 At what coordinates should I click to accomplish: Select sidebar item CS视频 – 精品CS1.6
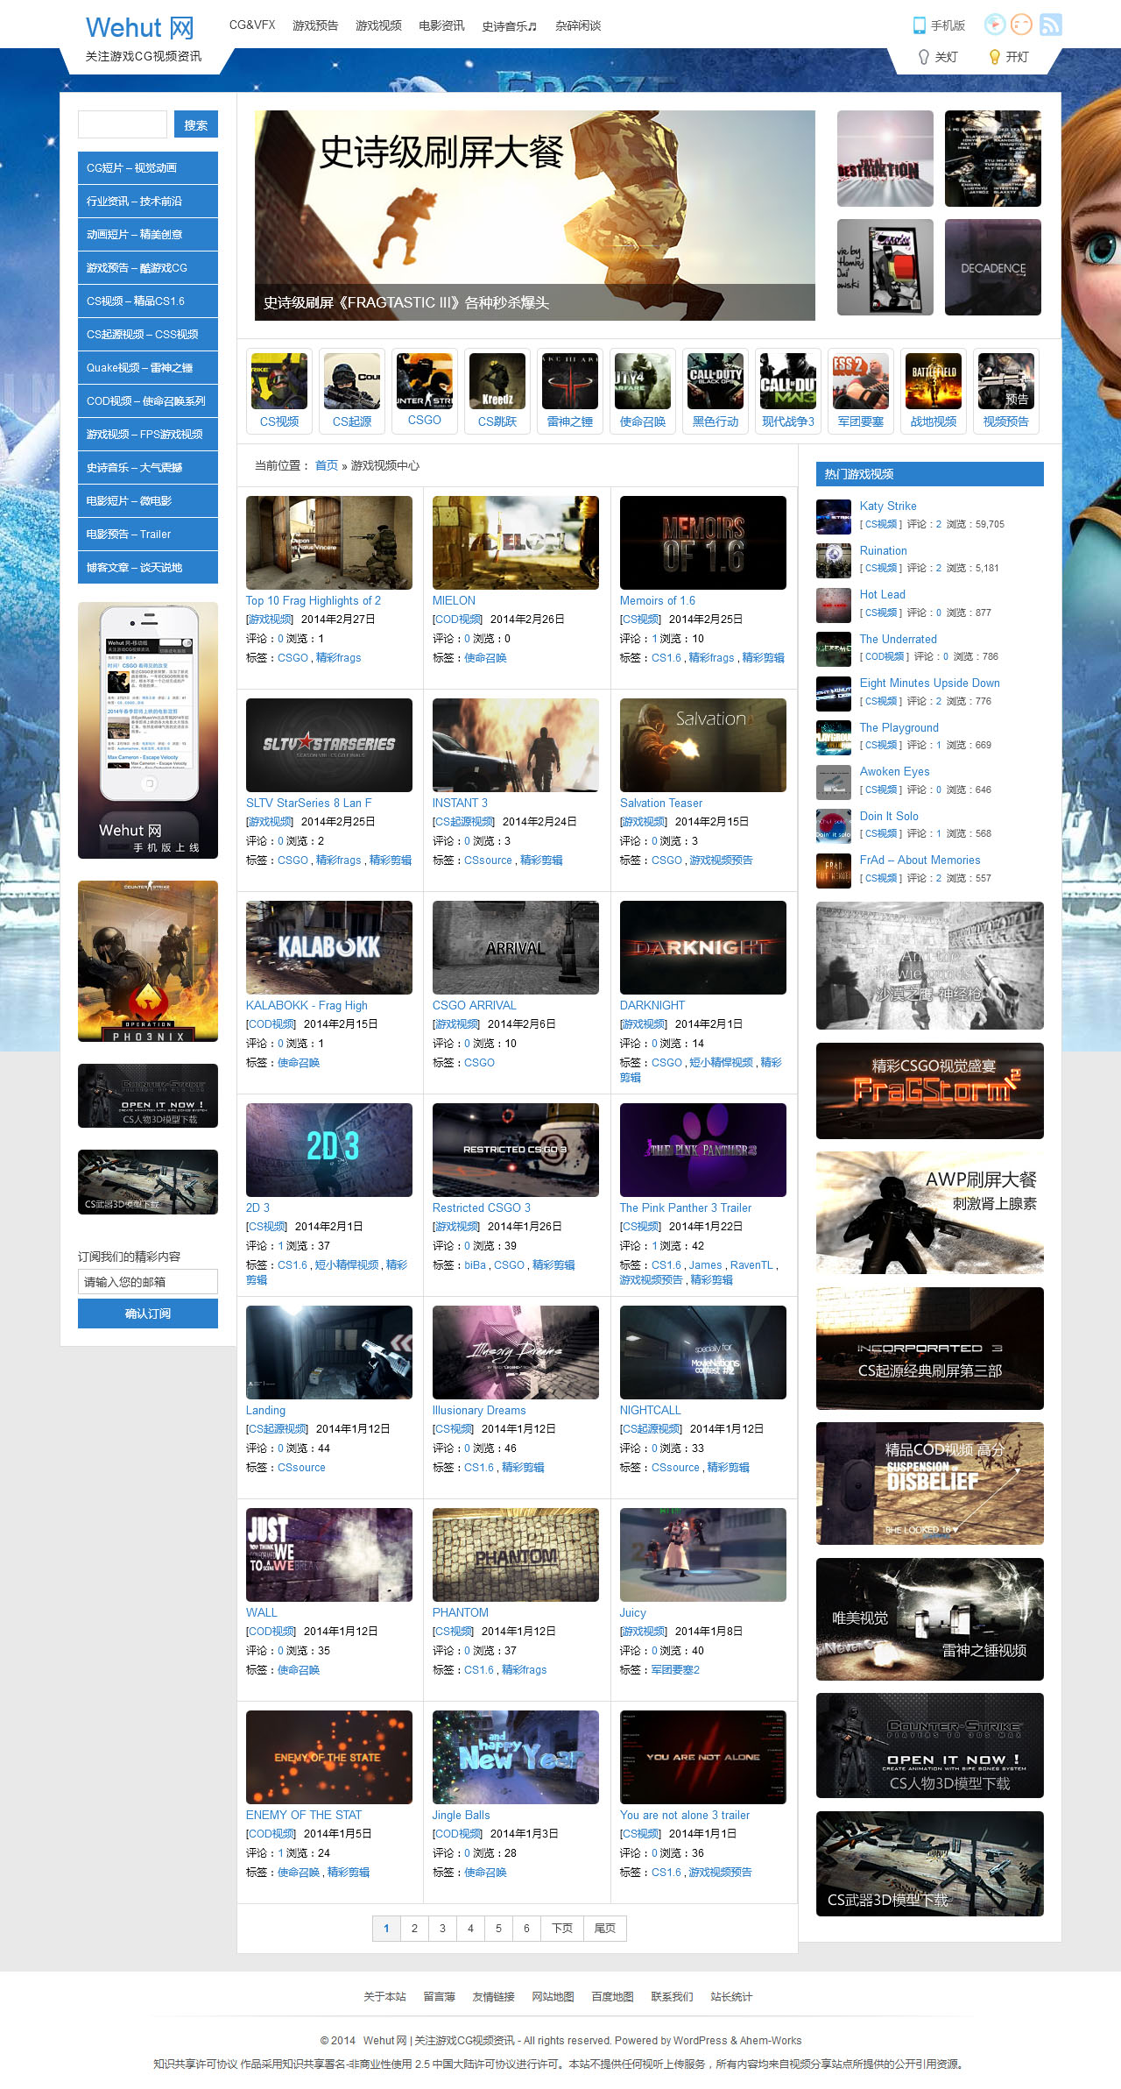click(x=148, y=301)
